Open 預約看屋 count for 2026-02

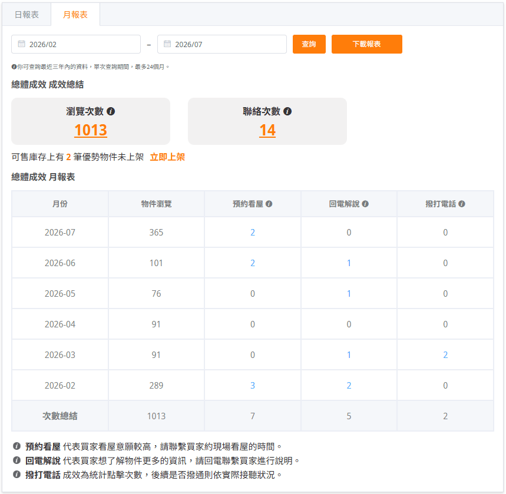click(253, 386)
